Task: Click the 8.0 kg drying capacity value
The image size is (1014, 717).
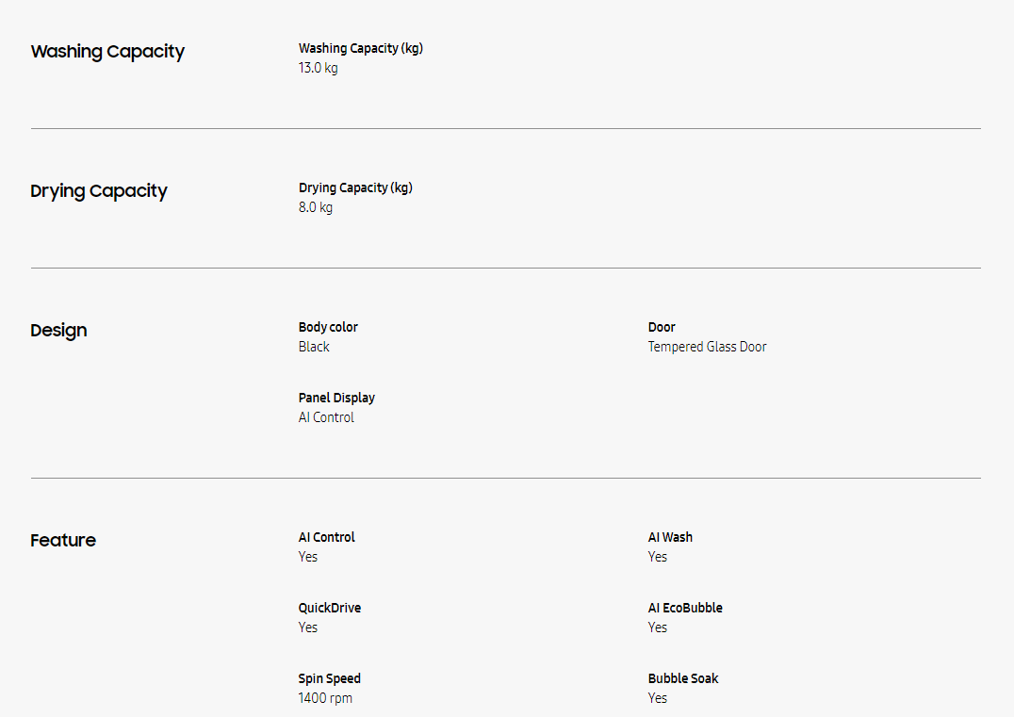Action: click(316, 207)
